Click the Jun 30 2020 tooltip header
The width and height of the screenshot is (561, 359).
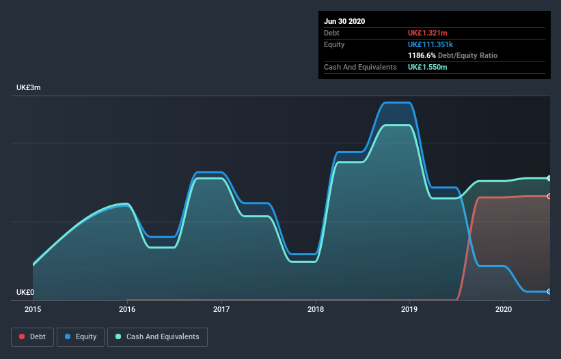tap(344, 21)
